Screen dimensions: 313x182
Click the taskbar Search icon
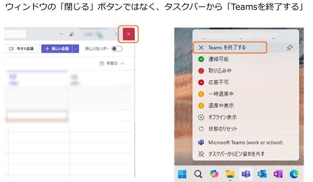coord(198,174)
